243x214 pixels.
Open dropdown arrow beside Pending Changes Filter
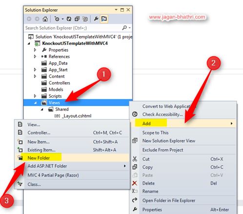(x=62, y=19)
